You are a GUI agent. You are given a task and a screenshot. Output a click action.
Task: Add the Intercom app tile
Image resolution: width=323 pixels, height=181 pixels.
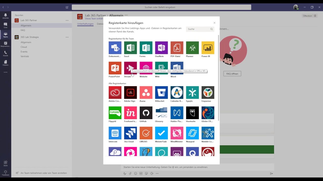click(115, 133)
